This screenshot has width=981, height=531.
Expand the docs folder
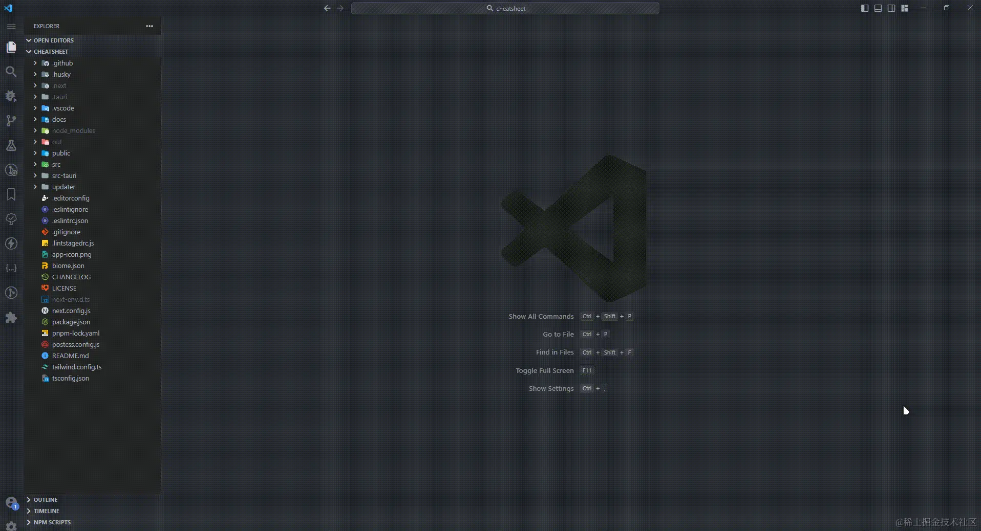coord(92,119)
